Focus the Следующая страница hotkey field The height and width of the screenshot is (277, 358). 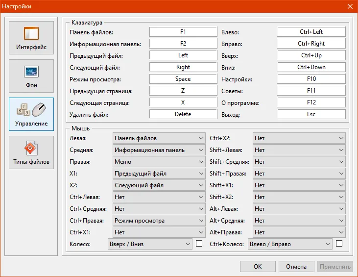183,102
